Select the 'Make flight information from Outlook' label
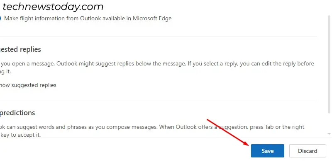This screenshot has width=332, height=162. tap(88, 18)
